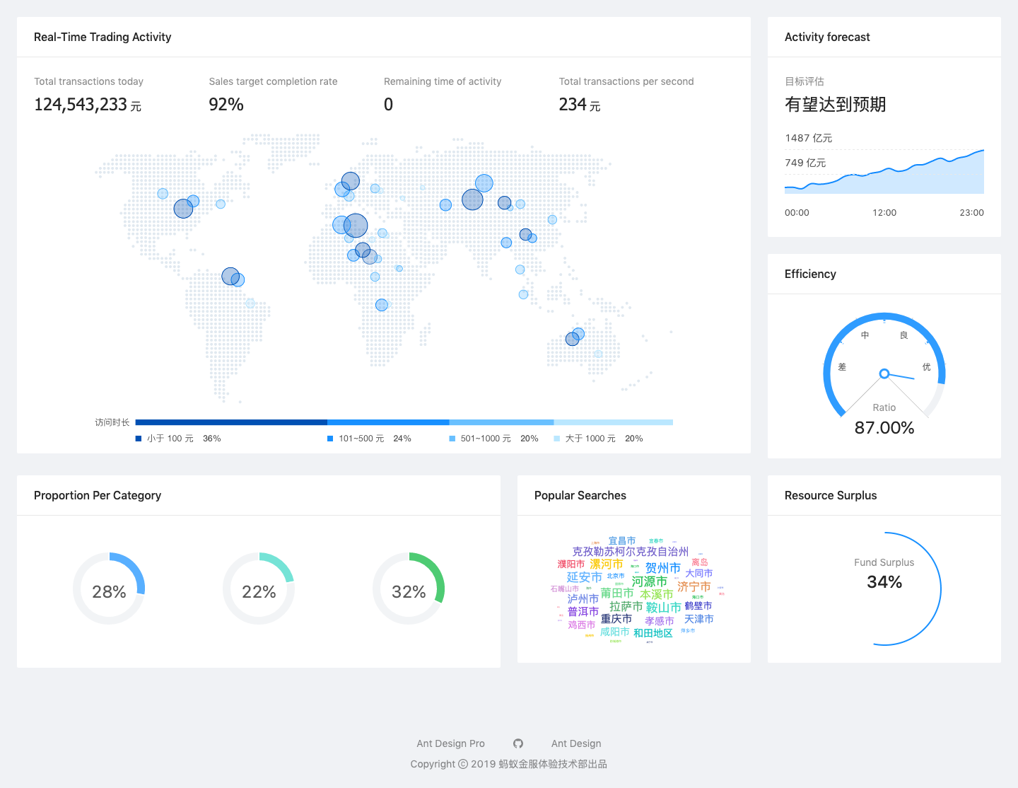Click 濮阳市 in the word cloud
The height and width of the screenshot is (788, 1018).
point(571,564)
